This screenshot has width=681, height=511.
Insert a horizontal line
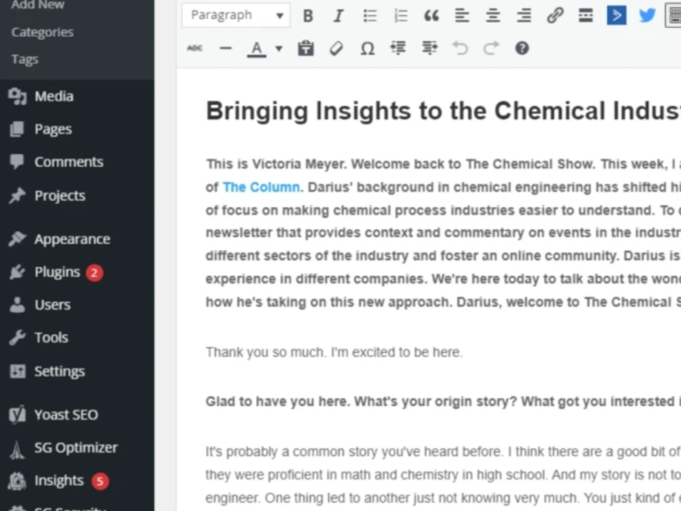tap(226, 48)
